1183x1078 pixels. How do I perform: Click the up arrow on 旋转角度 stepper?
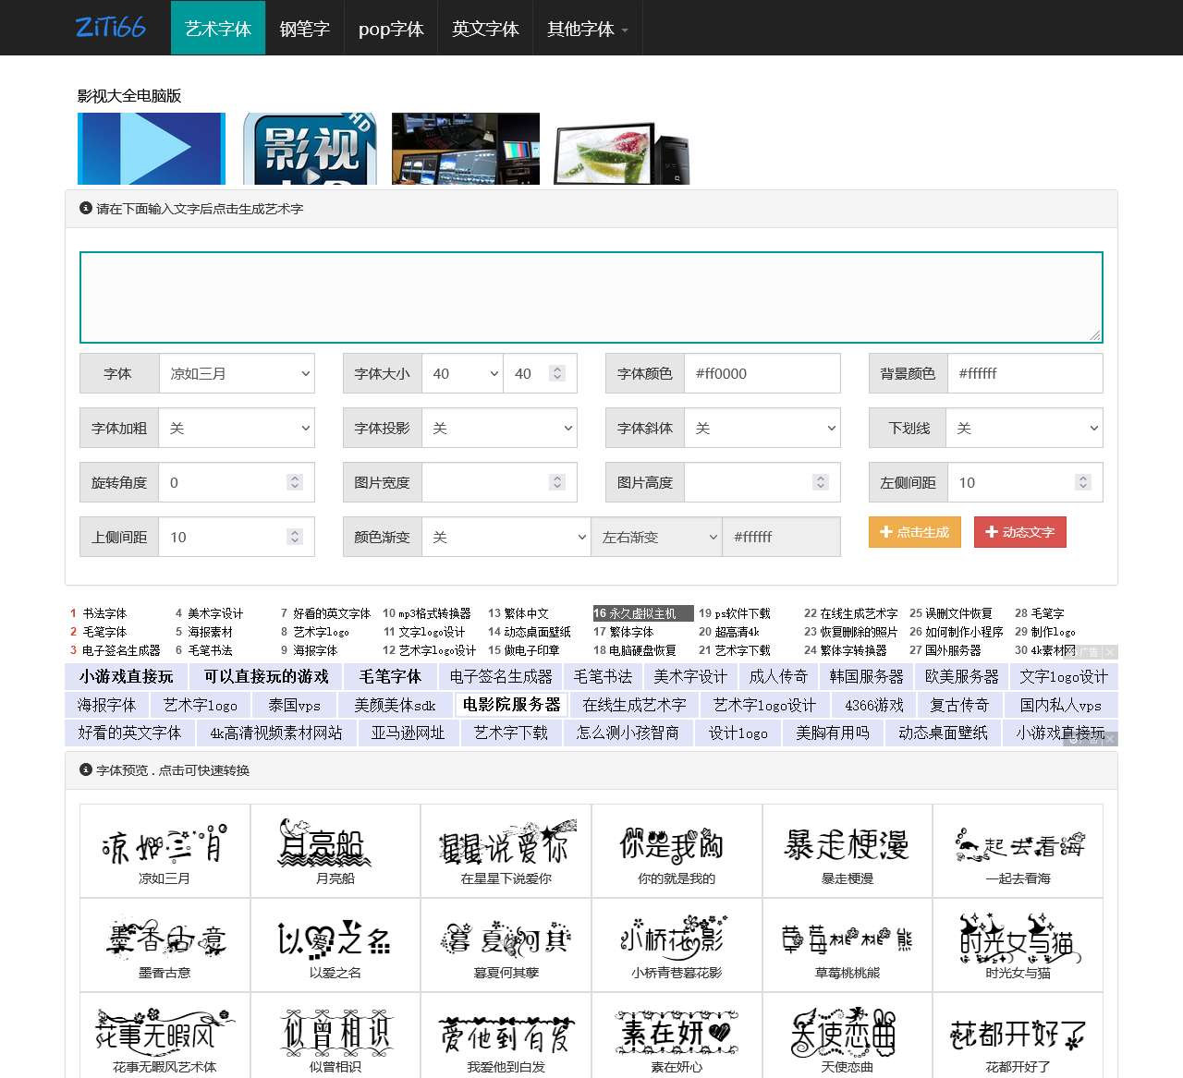pyautogui.click(x=294, y=477)
